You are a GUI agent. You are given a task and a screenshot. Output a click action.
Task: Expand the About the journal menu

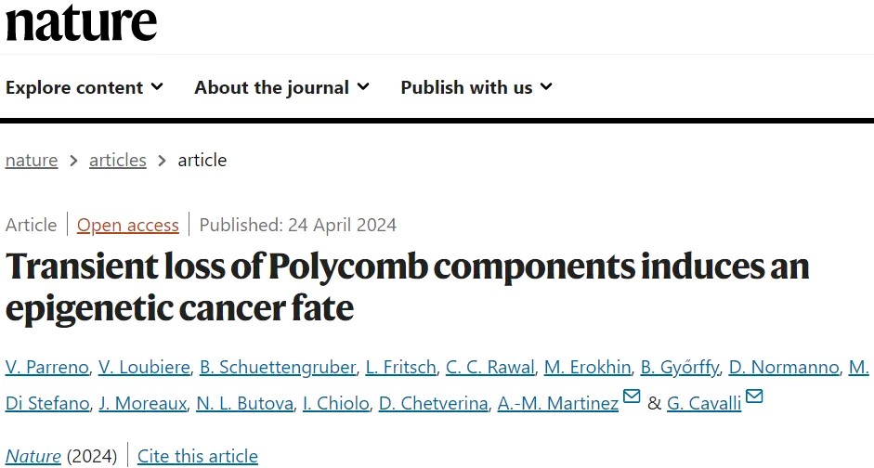pos(282,87)
